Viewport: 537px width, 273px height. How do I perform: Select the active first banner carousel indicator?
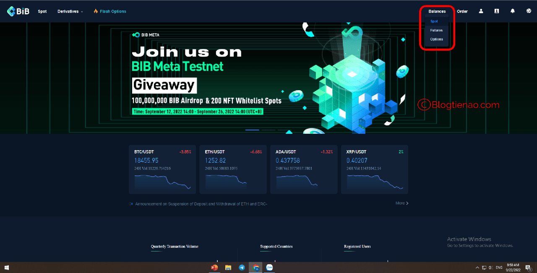click(252, 130)
